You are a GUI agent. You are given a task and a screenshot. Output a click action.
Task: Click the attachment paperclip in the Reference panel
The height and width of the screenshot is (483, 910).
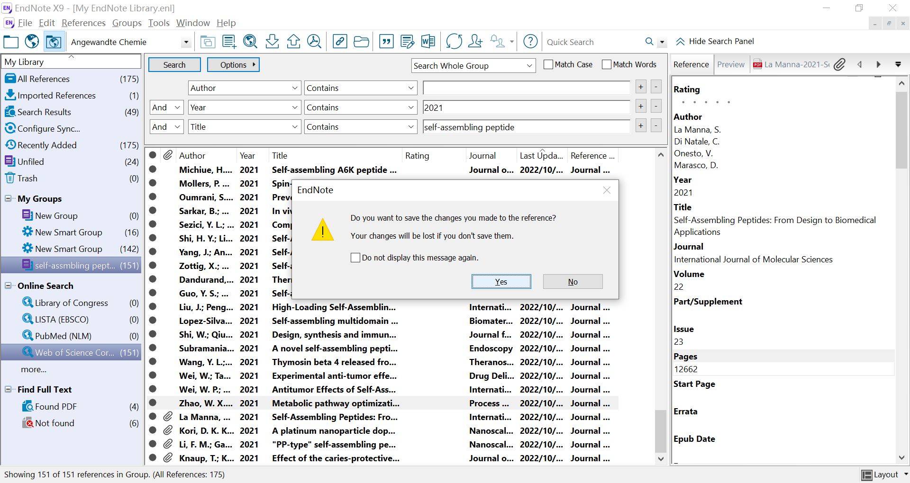(x=839, y=64)
